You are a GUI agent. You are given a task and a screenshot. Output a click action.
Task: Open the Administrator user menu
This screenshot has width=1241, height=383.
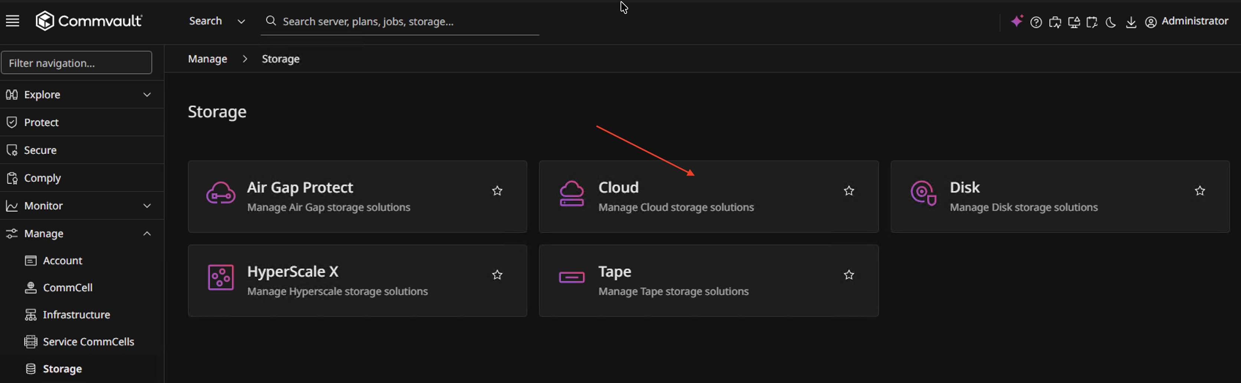click(1195, 21)
